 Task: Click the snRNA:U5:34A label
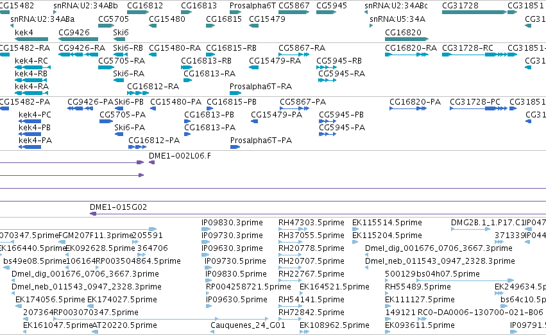[397, 19]
